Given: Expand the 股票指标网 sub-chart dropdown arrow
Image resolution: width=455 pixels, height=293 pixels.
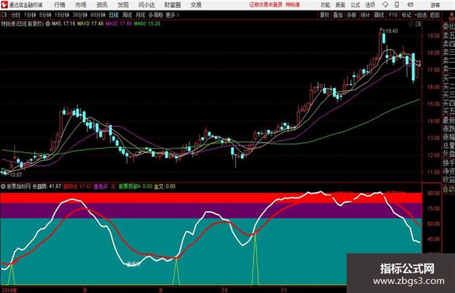Looking at the screenshot, I should coord(3,187).
